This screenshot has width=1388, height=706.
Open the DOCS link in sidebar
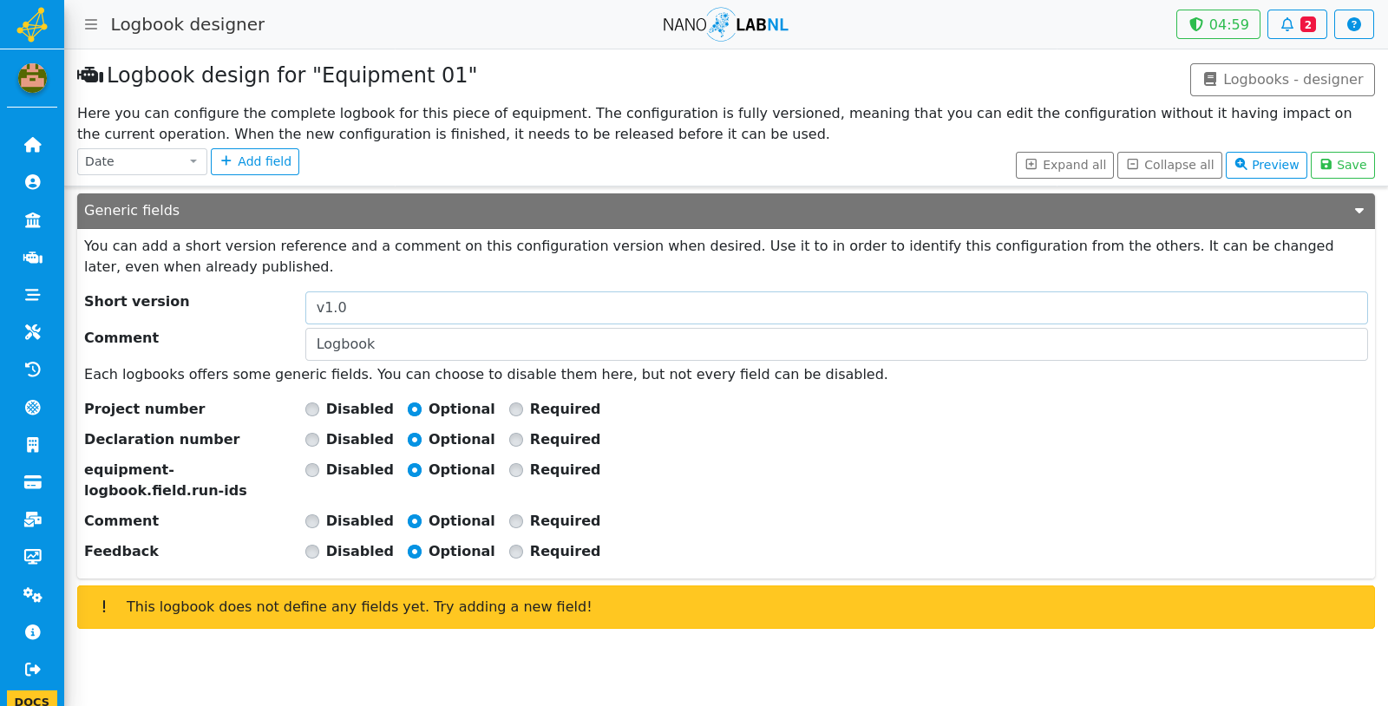click(32, 699)
